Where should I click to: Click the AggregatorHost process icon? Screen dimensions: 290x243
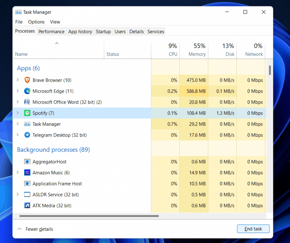pos(27,162)
